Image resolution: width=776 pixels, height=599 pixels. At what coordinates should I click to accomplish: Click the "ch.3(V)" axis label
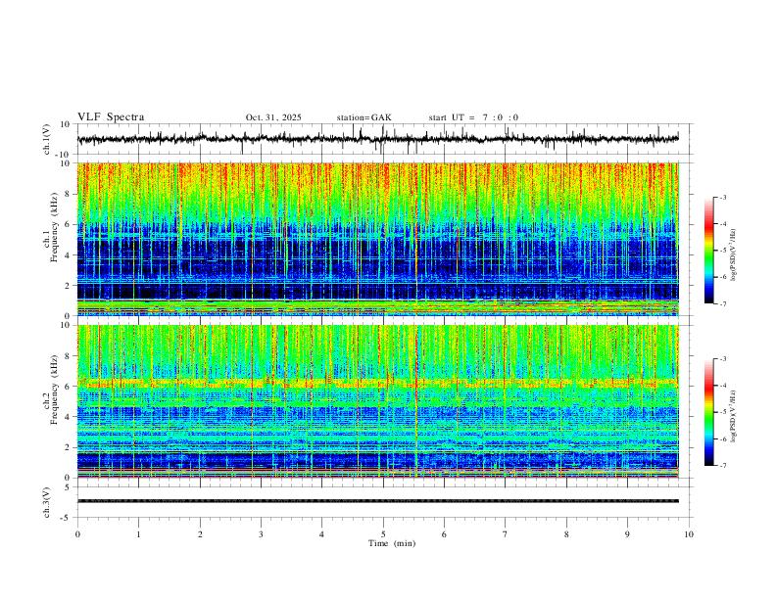(x=47, y=502)
